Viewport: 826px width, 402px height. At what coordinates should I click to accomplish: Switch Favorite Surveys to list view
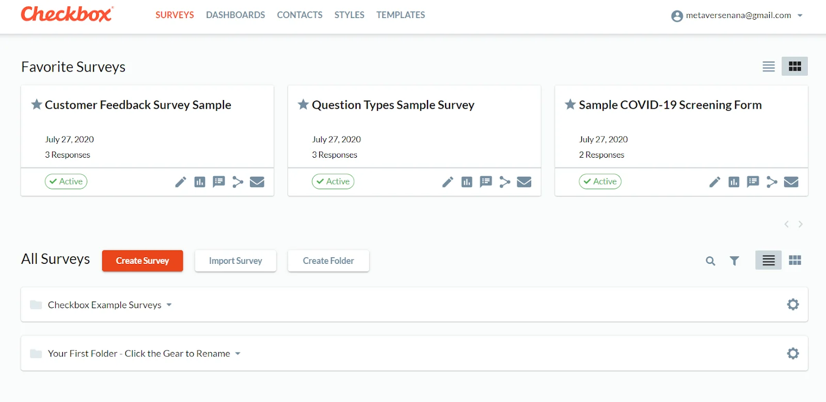point(769,66)
